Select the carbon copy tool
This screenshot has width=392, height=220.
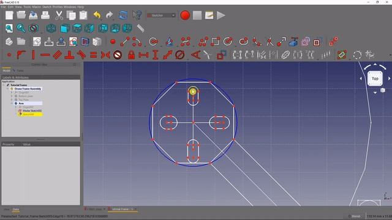(x=306, y=42)
